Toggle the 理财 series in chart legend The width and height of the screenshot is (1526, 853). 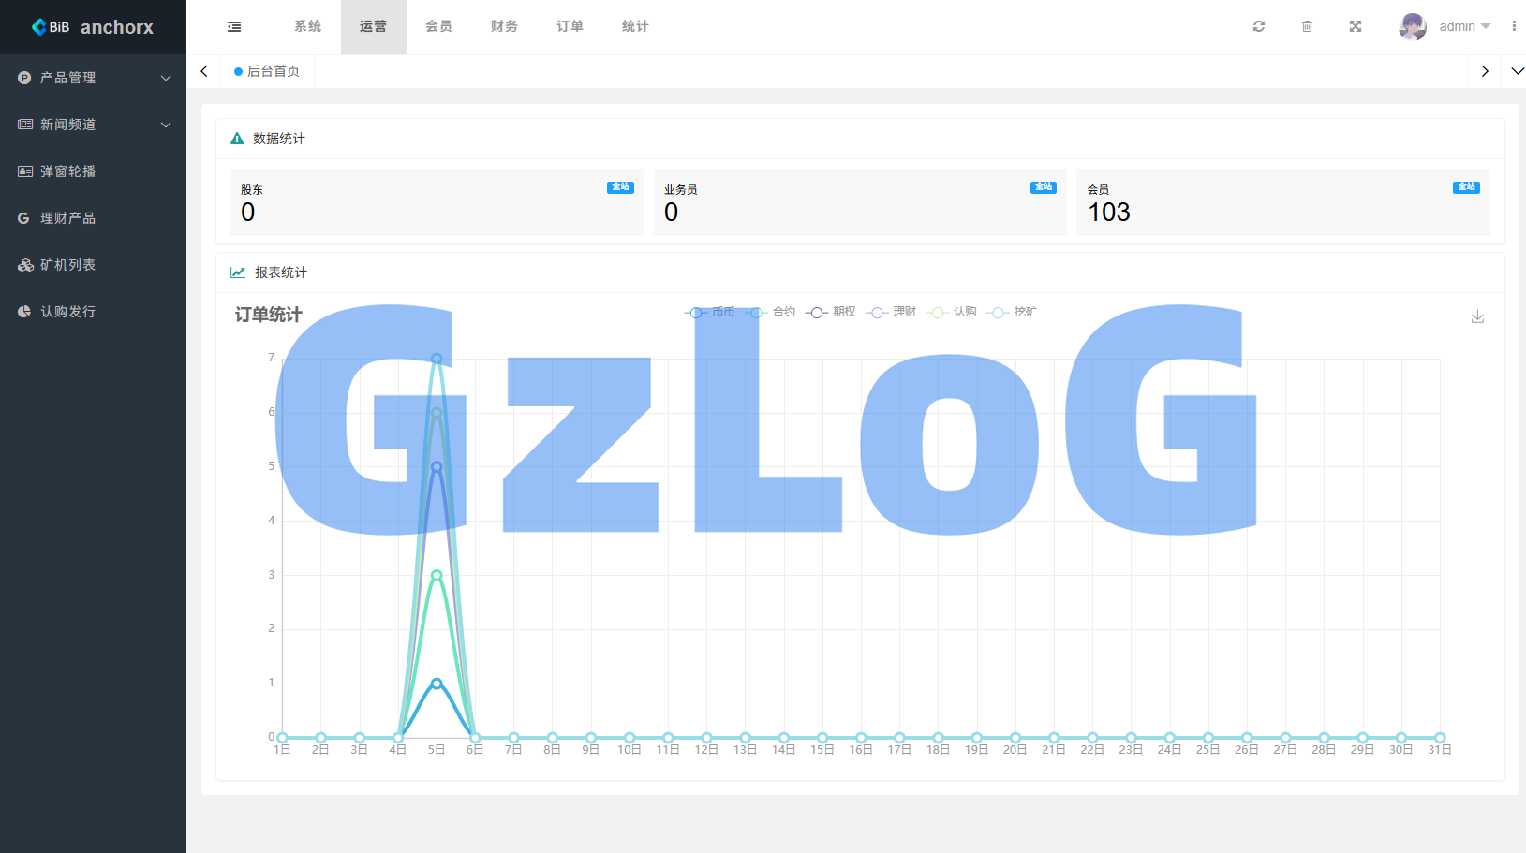tap(892, 313)
